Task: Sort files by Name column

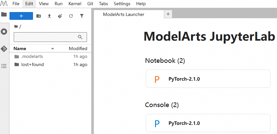Action: pyautogui.click(x=20, y=48)
